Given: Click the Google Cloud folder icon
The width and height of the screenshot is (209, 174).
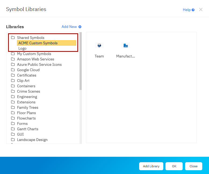Looking at the screenshot, I should 13,70.
